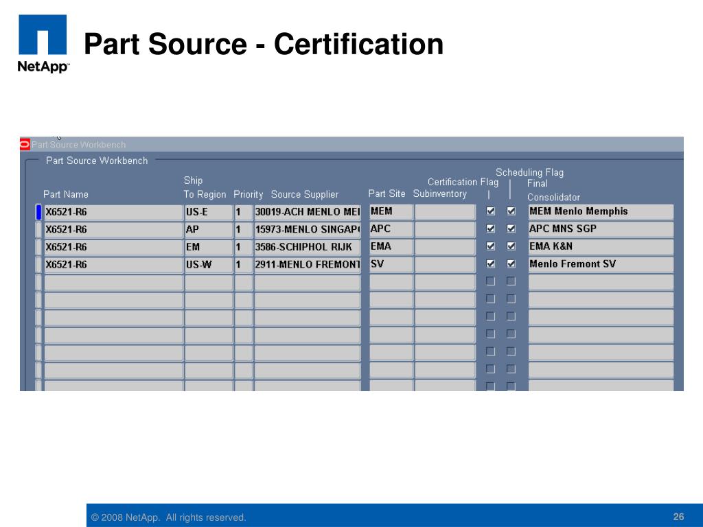Toggle Scheduling Flag for EMA K&N row
The width and height of the screenshot is (703, 527).
coord(511,246)
